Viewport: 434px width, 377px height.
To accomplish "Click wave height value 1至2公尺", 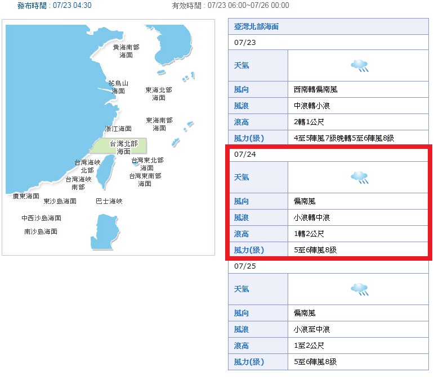I will (x=309, y=346).
